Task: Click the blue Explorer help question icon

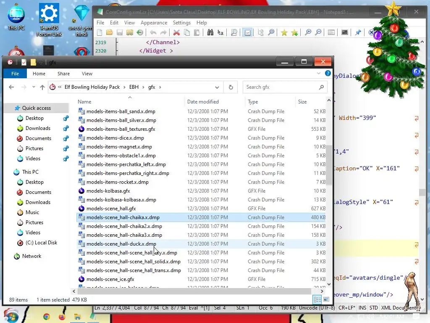Action: pyautogui.click(x=328, y=73)
